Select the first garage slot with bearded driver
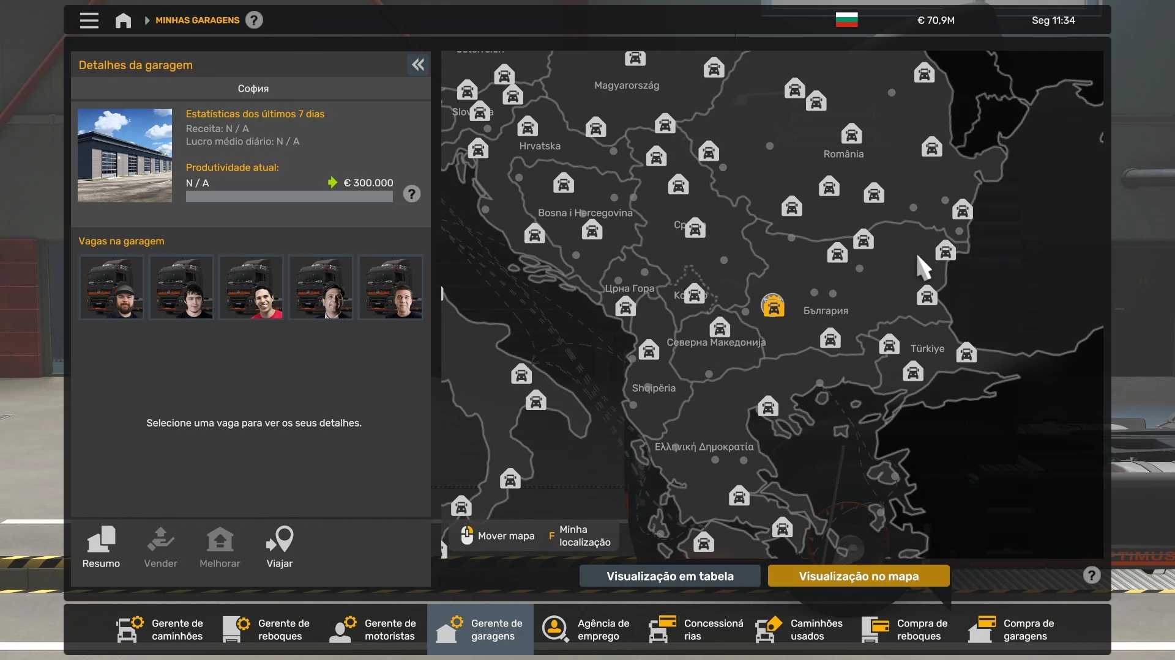1175x660 pixels. [111, 287]
